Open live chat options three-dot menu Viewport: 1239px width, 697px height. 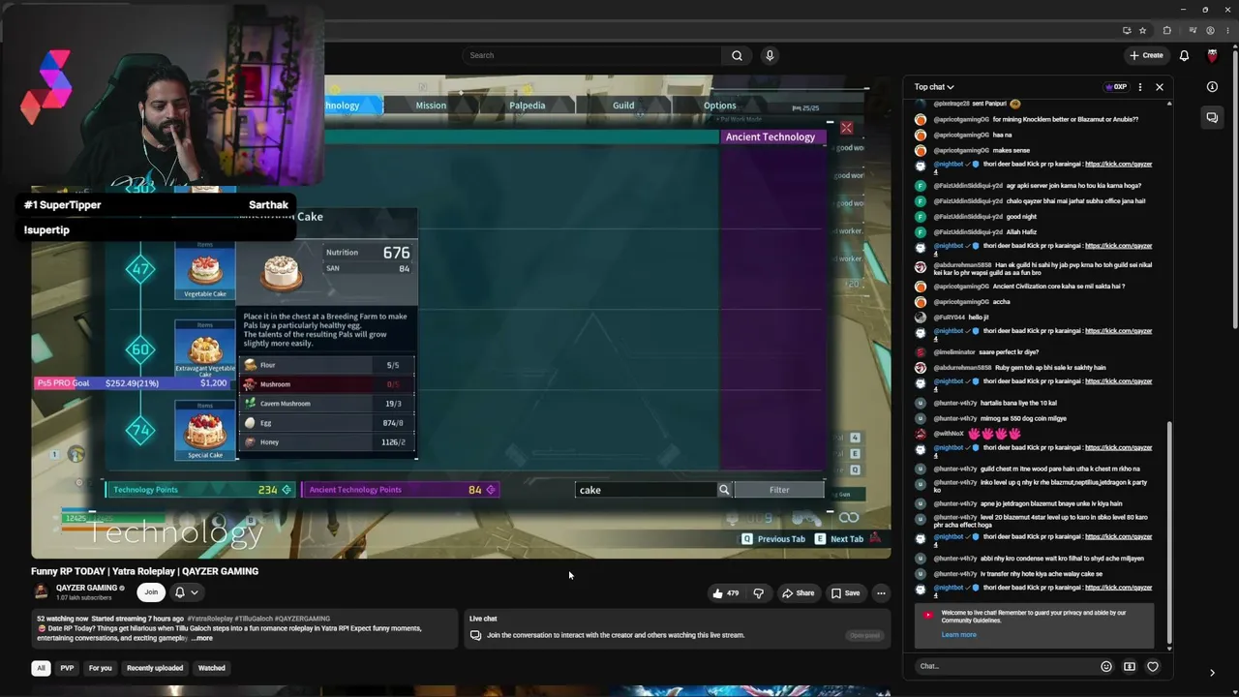1140,87
